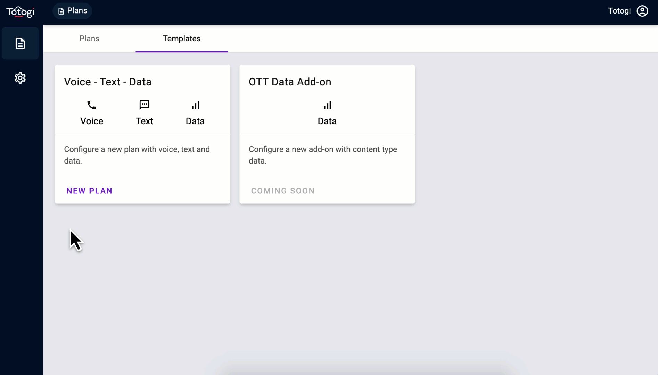Select the Templates tab
The width and height of the screenshot is (658, 375).
tap(182, 39)
